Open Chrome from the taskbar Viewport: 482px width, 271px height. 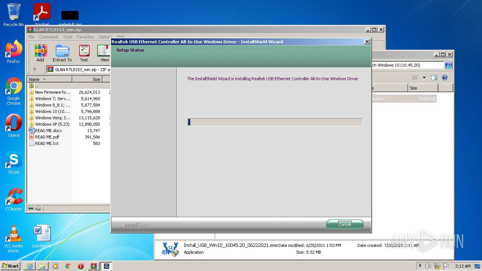[x=68, y=266]
